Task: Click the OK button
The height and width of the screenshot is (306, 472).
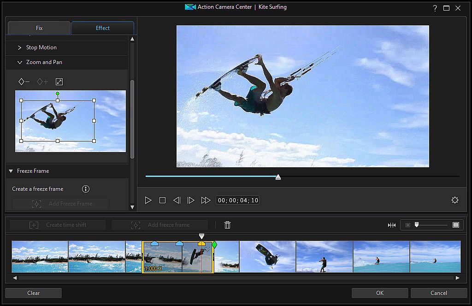Action: 379,293
